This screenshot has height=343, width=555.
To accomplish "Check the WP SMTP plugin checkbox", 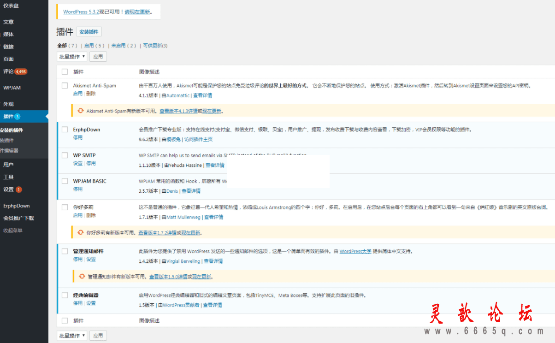I will pos(65,155).
